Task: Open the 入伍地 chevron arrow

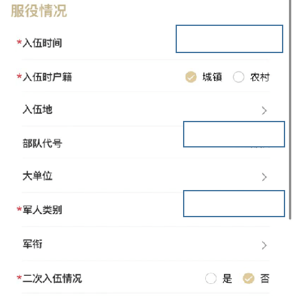Action: click(x=264, y=110)
